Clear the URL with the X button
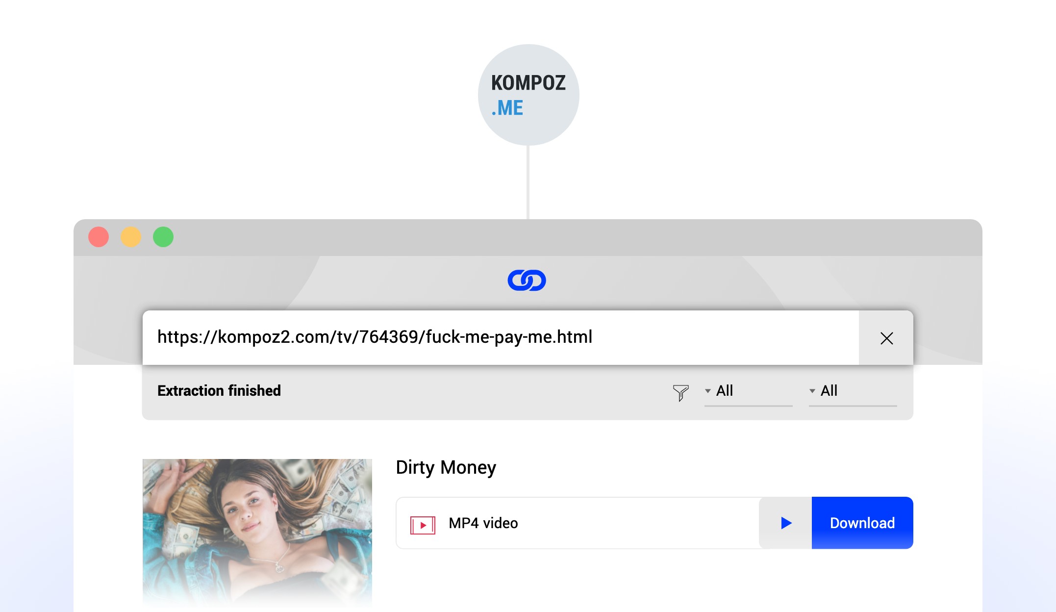Image resolution: width=1056 pixels, height=612 pixels. [x=886, y=338]
